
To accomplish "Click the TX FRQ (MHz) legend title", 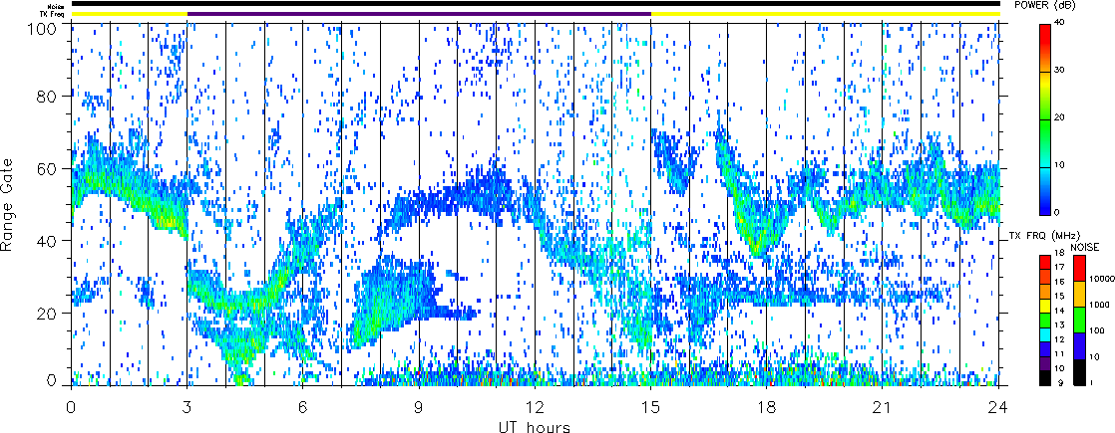I will pos(1044,236).
